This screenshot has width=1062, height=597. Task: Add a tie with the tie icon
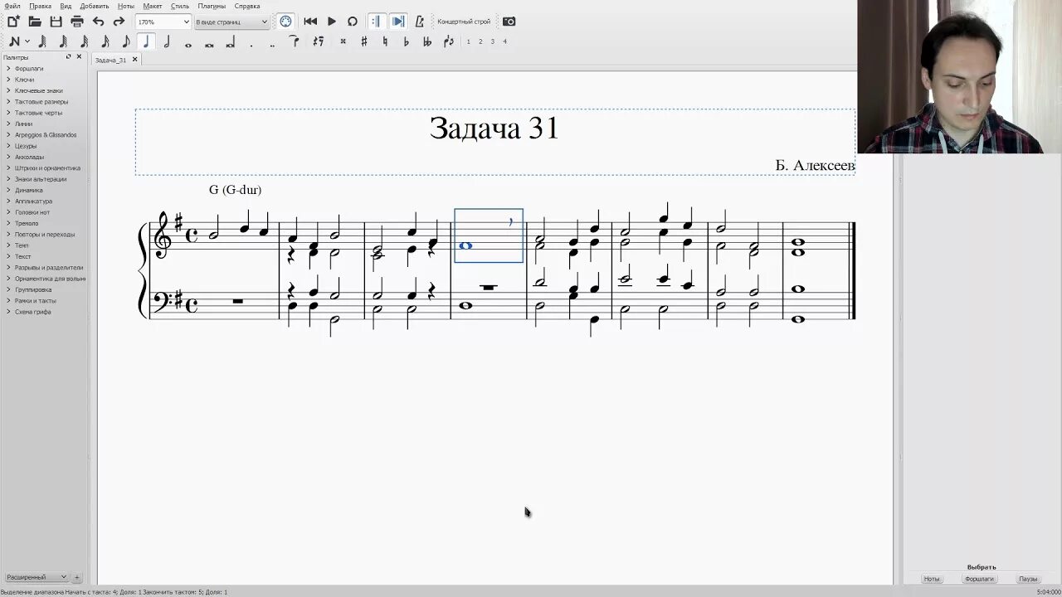pos(295,41)
